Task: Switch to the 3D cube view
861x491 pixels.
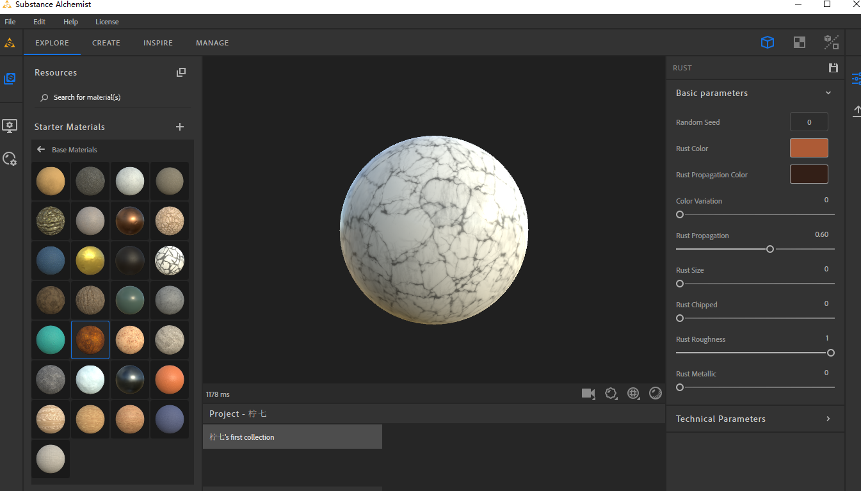Action: [767, 42]
